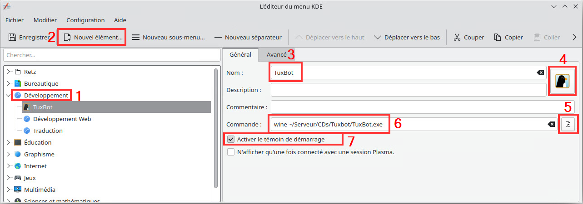Enable showing only in Plasma session

tap(231, 152)
